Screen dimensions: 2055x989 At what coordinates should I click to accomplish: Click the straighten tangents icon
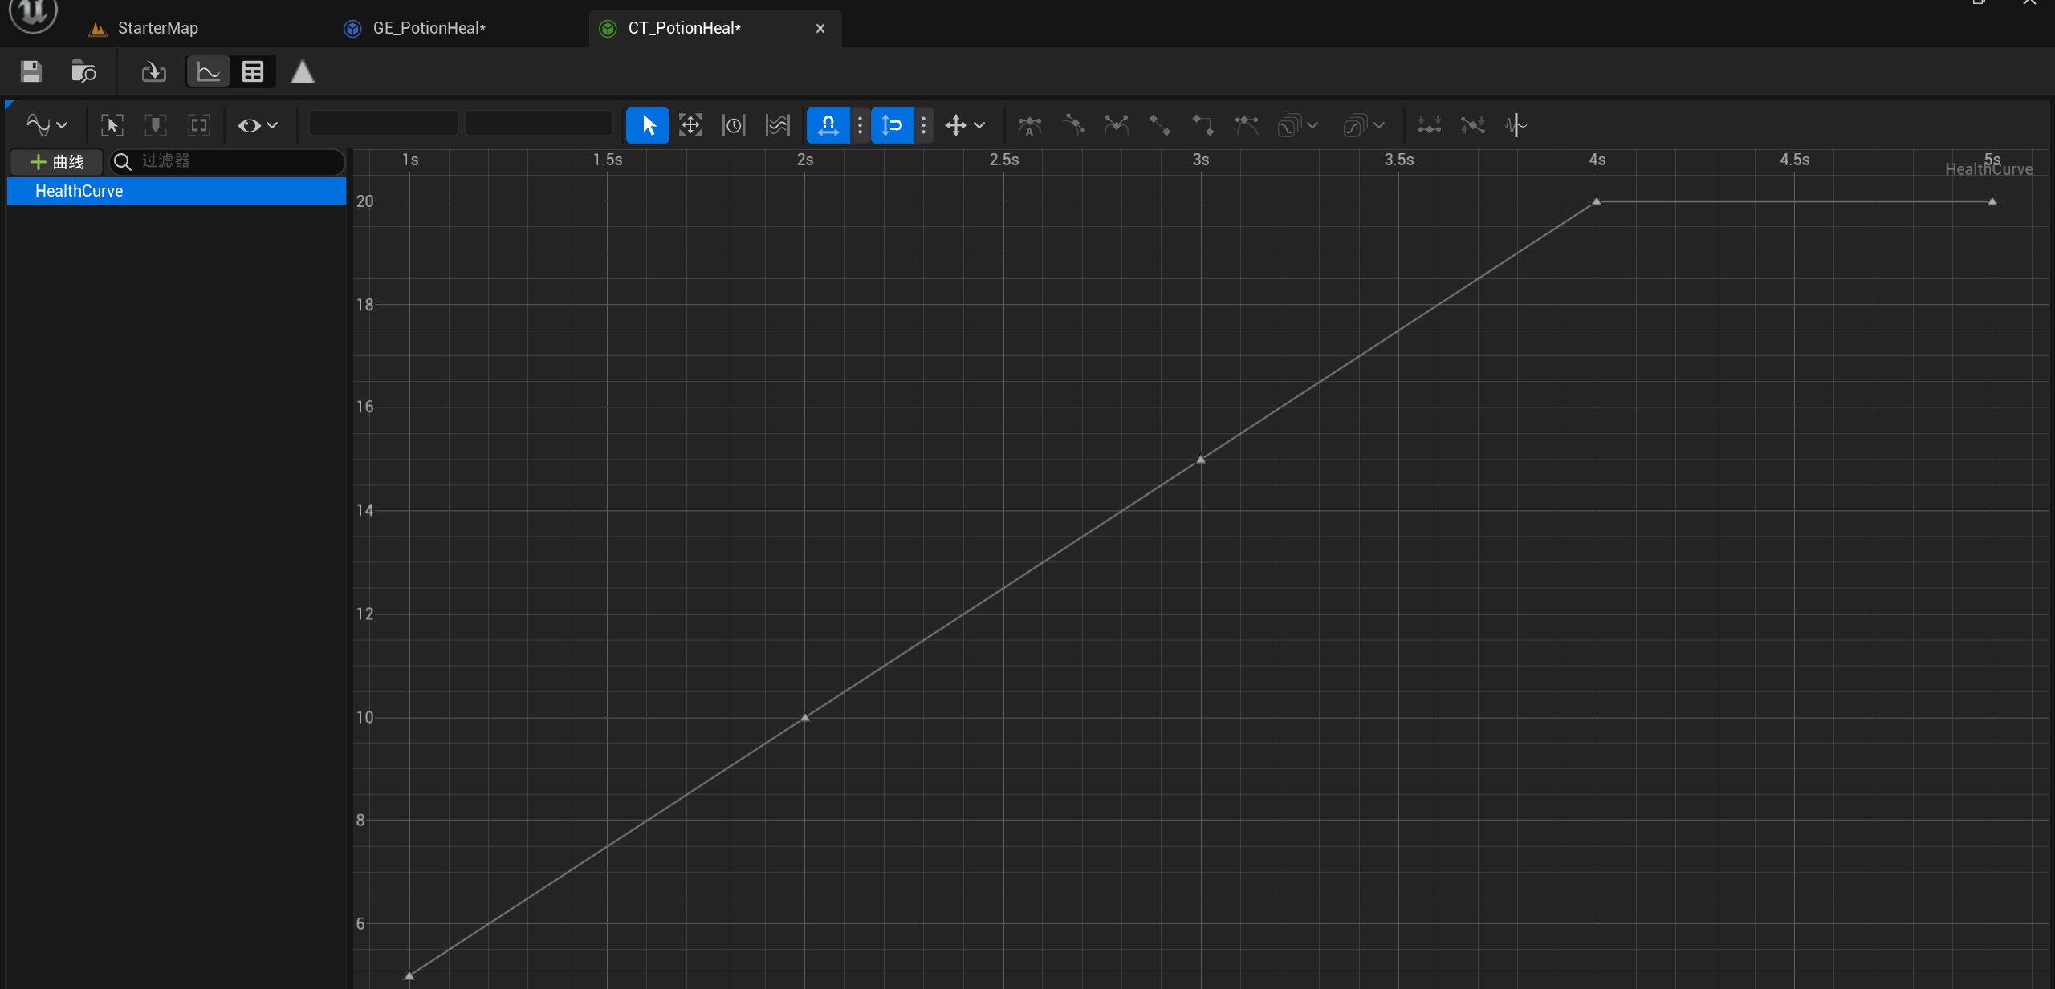click(1472, 125)
